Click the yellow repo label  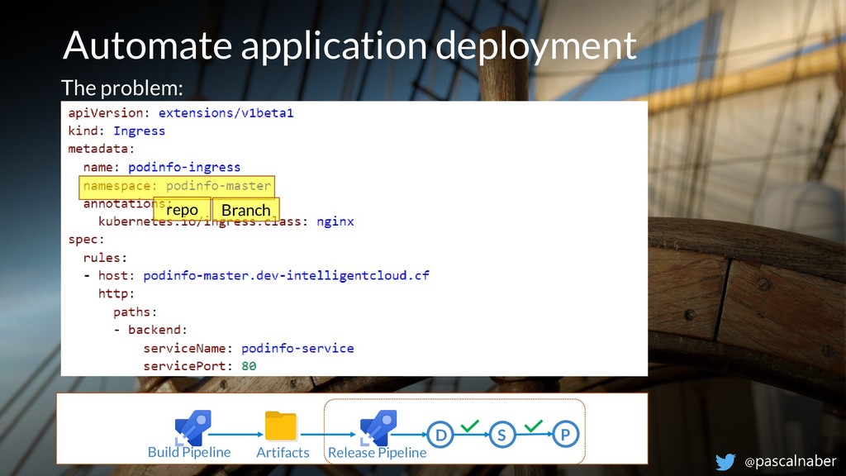coord(183,209)
